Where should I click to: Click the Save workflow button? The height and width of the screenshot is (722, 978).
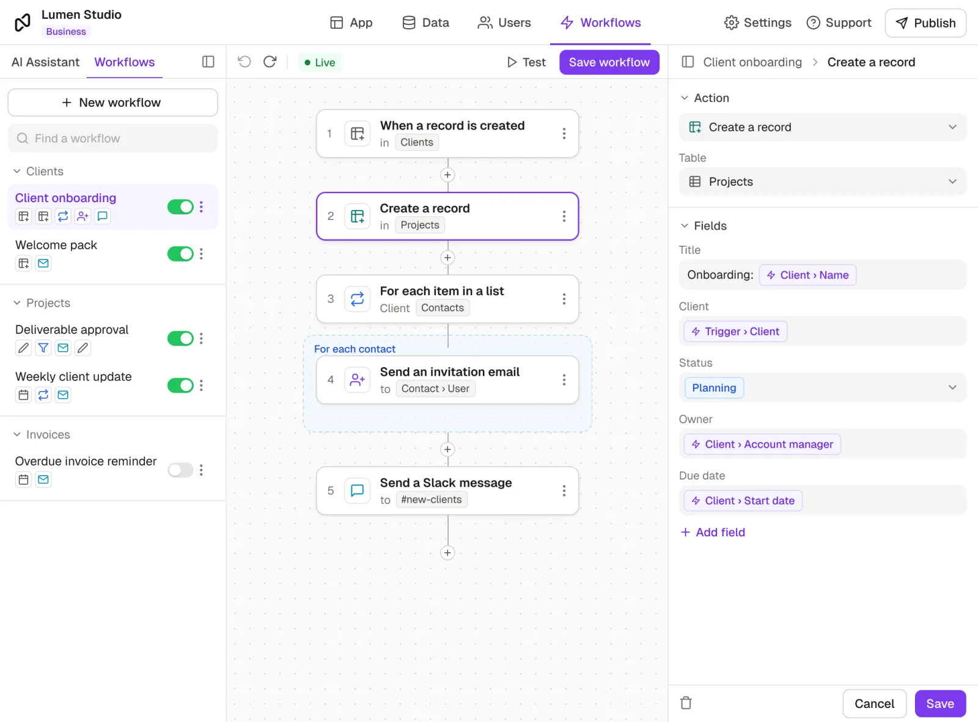point(609,62)
